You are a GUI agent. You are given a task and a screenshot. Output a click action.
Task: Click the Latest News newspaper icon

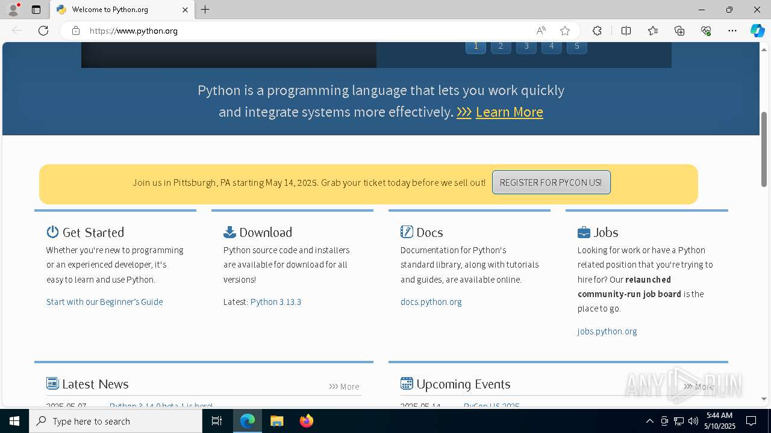[52, 384]
